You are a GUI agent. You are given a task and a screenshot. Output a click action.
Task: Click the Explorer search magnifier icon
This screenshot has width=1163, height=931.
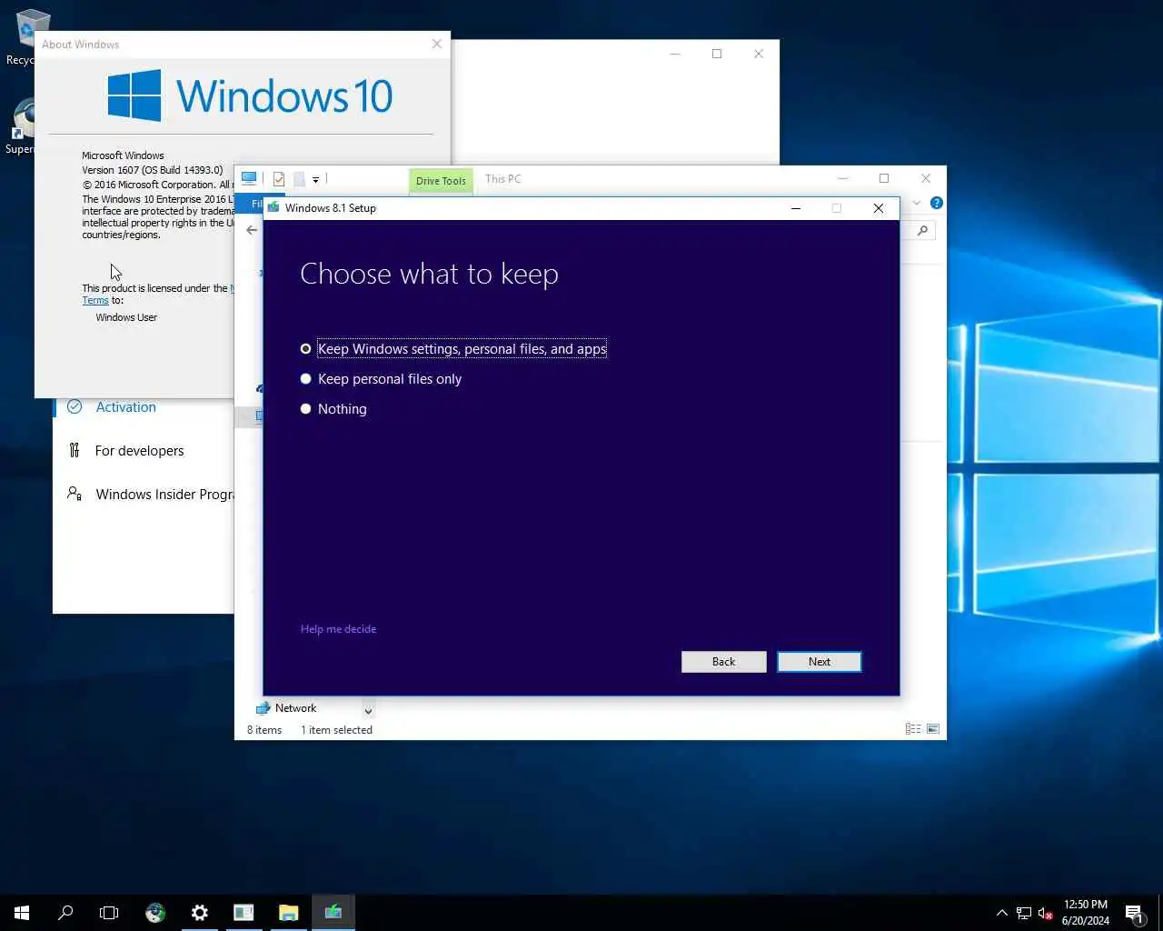pos(923,230)
